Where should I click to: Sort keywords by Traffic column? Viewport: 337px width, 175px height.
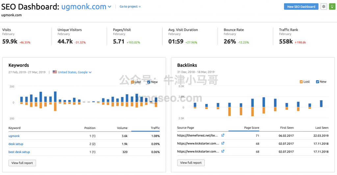coord(155,128)
